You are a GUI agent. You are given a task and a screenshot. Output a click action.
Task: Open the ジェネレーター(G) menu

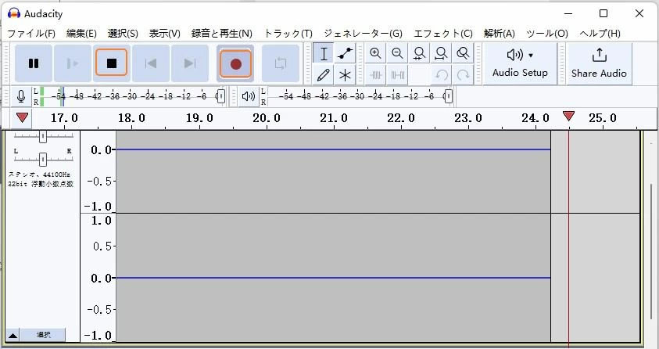tap(363, 34)
